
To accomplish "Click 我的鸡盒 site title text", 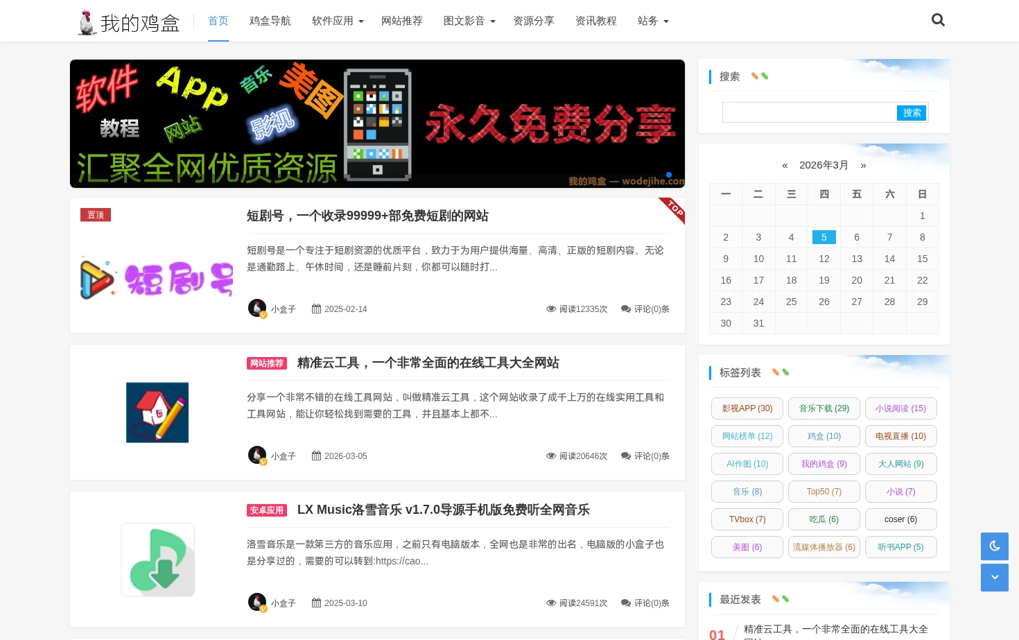I will pos(140,23).
